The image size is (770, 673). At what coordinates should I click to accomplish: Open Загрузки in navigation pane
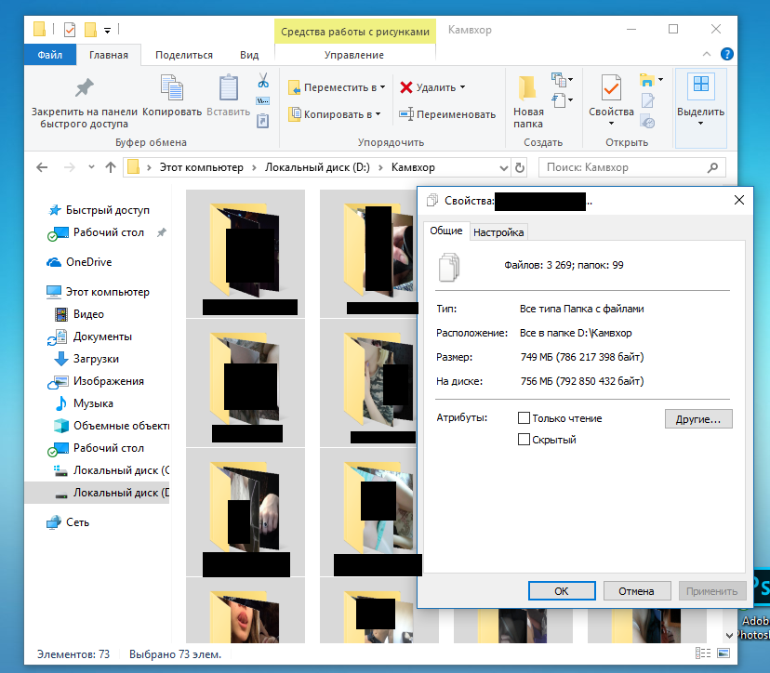coord(96,359)
